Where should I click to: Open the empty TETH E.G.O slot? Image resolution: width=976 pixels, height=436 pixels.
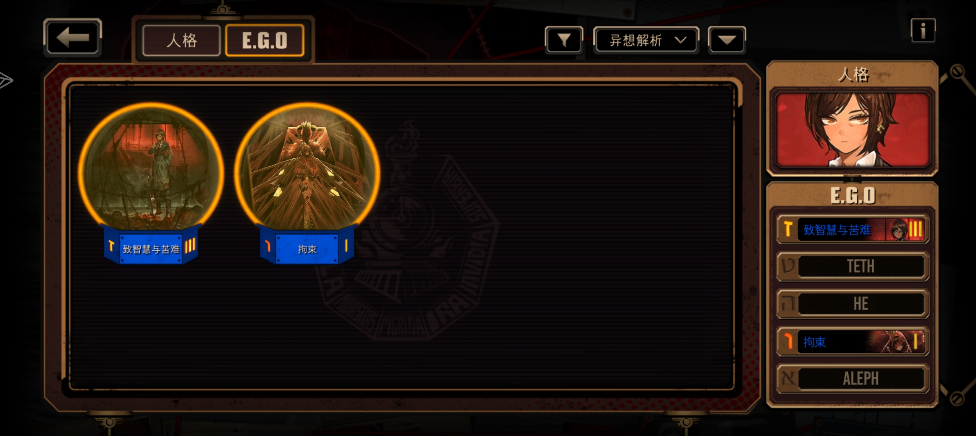[853, 266]
